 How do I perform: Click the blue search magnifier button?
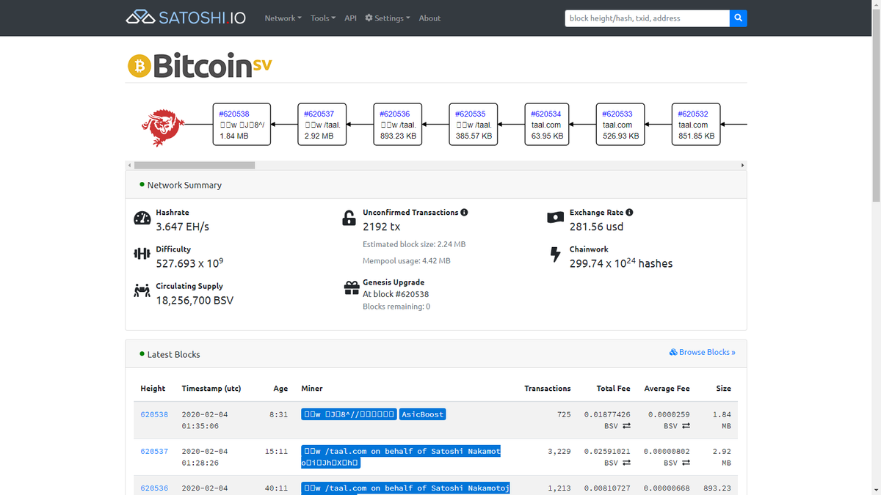tap(739, 18)
